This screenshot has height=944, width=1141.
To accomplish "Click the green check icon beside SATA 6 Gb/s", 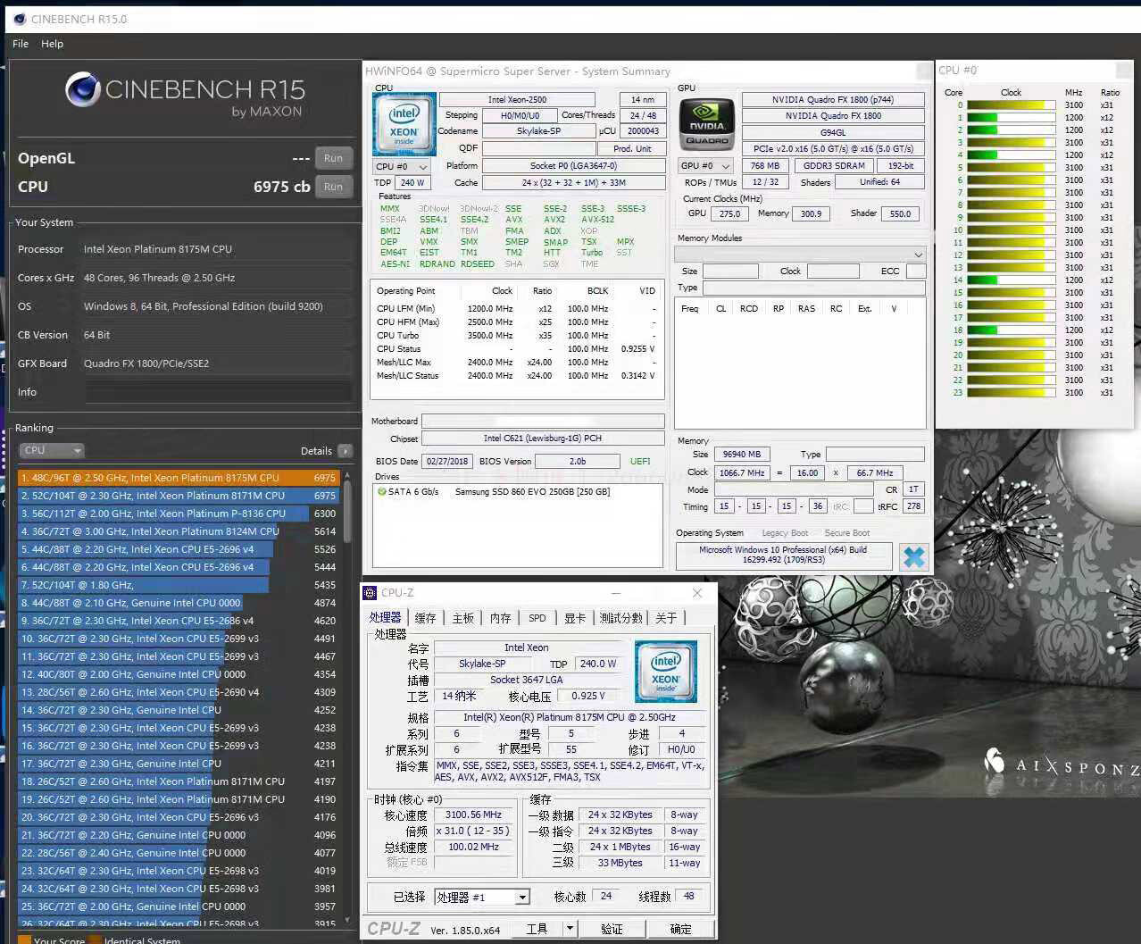I will pos(381,492).
